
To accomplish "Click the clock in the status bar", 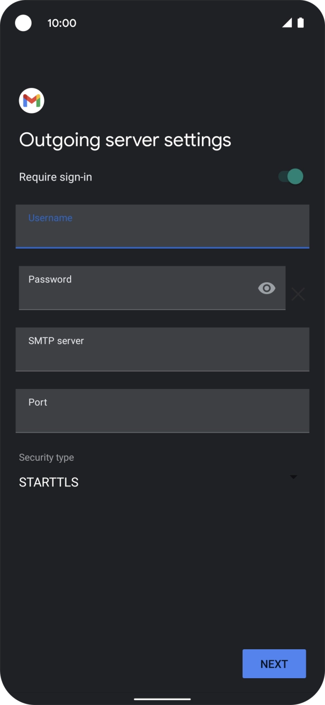I will click(x=62, y=23).
